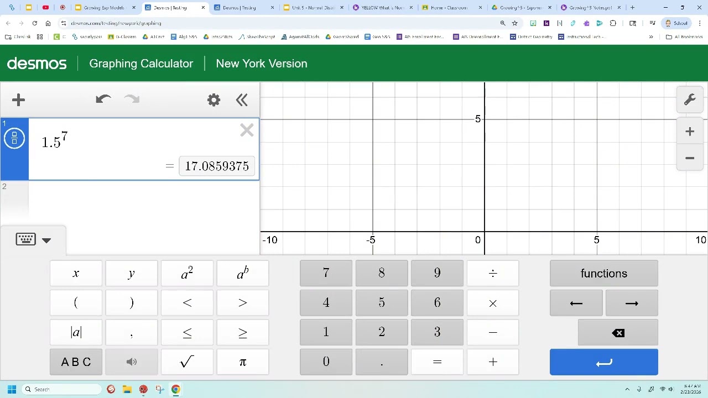Tap the blue enter key
Viewport: 708px width, 398px height.
tap(604, 362)
